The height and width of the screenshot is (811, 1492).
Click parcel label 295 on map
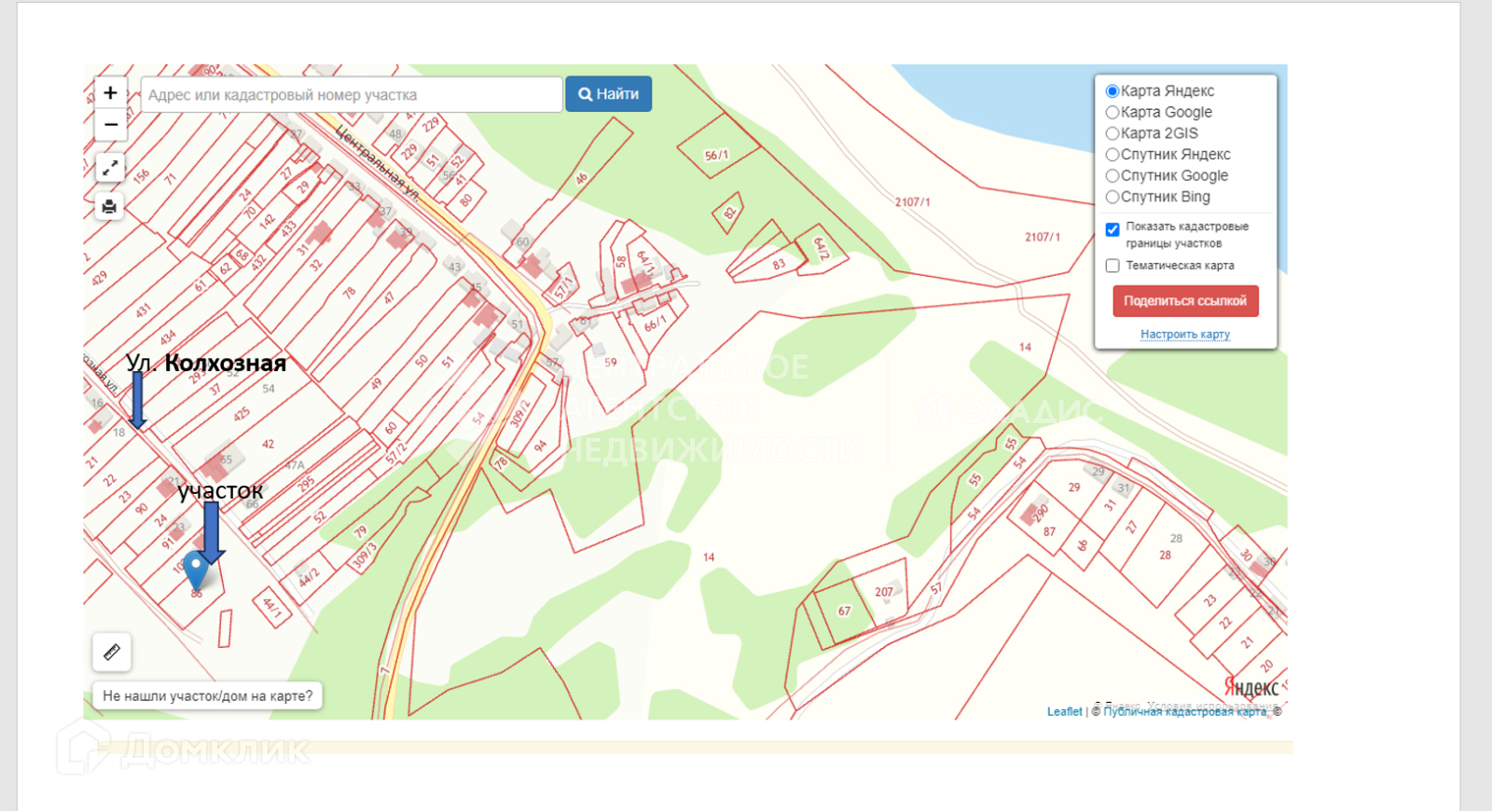click(306, 485)
